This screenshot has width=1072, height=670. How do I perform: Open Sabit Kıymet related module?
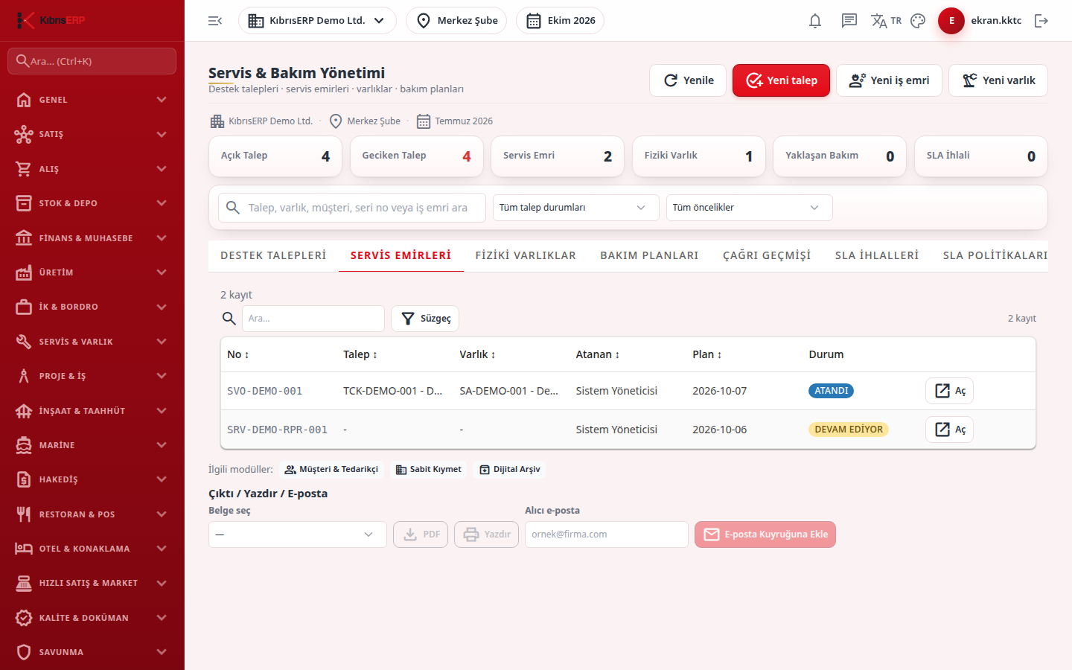coord(428,470)
